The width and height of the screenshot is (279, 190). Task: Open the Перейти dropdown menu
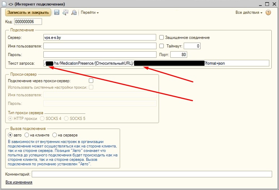pos(90,12)
